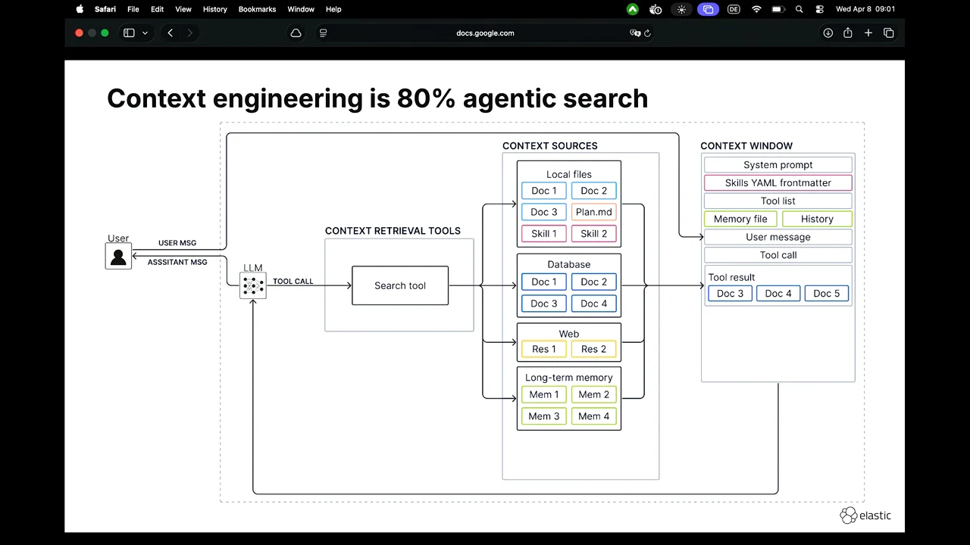This screenshot has height=545, width=970.
Task: Click the CONTEXT SOURCES heading
Action: [x=550, y=145]
